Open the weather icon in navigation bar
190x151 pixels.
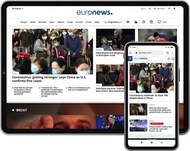[x=136, y=22]
